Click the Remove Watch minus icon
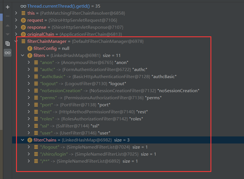 click(8, 16)
